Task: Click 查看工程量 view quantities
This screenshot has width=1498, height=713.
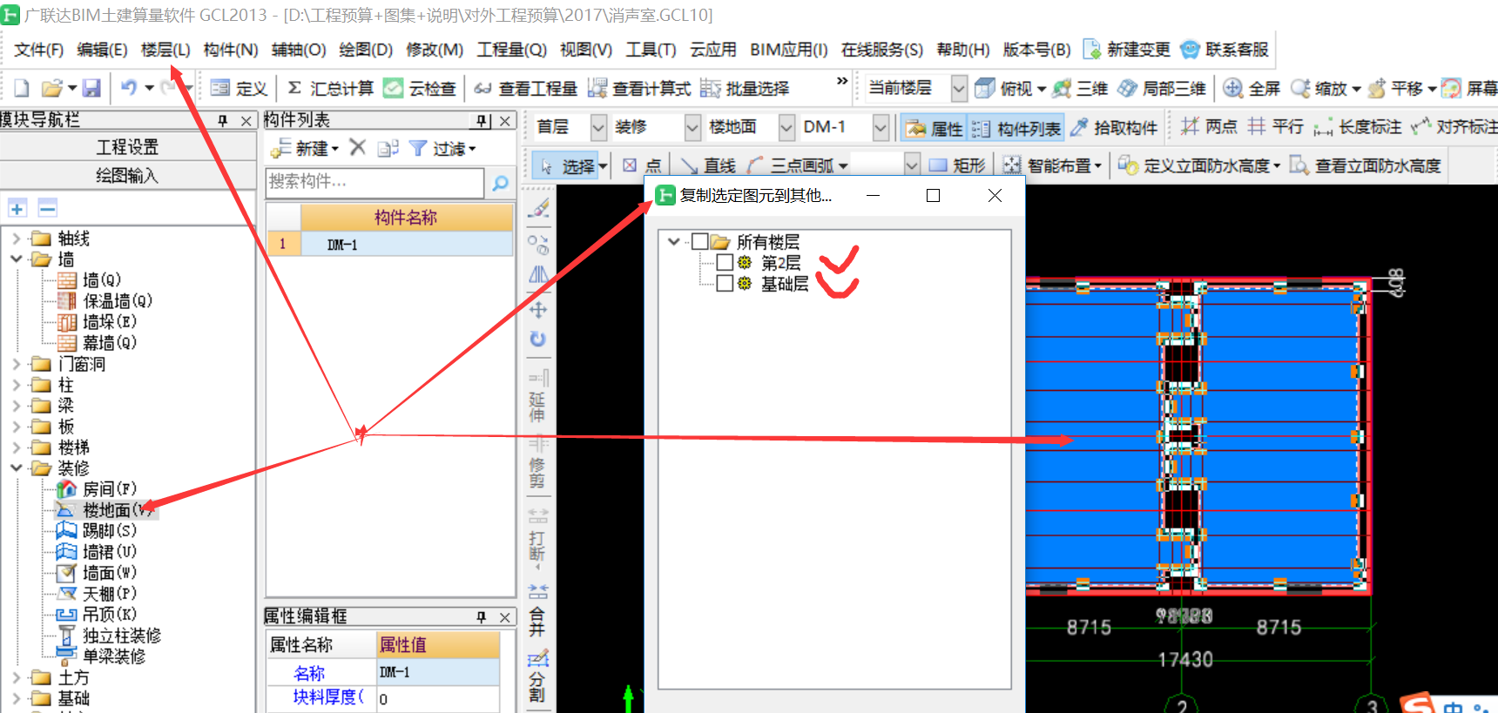Action: tap(526, 88)
